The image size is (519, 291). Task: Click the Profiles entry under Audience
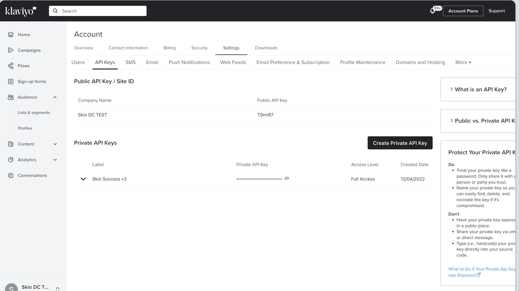pos(25,128)
